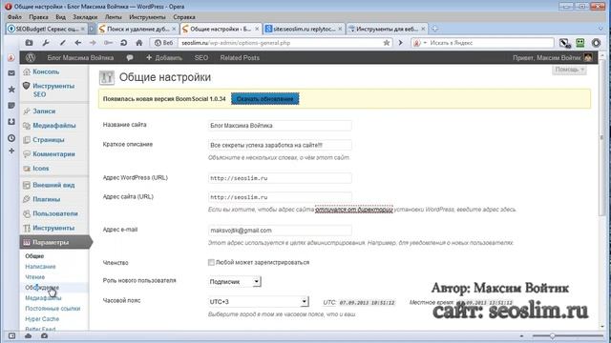This screenshot has width=611, height=343.
Task: Open 'Медиафайлы' in the sidebar menu
Action: tap(54, 125)
